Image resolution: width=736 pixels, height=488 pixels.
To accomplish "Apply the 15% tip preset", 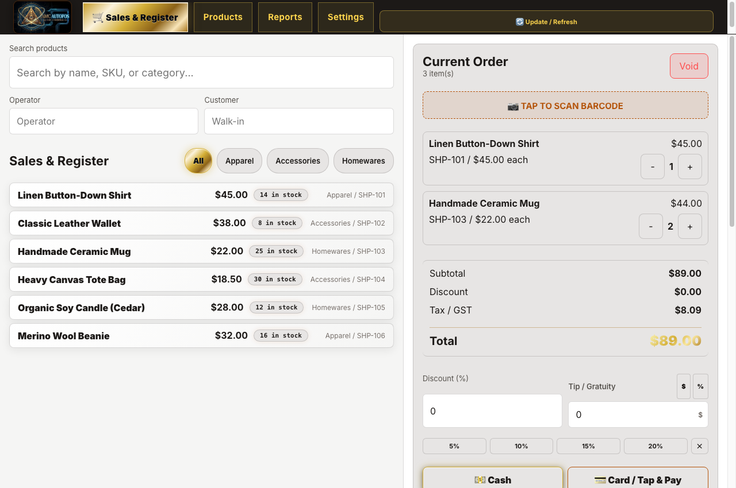I will tap(588, 446).
